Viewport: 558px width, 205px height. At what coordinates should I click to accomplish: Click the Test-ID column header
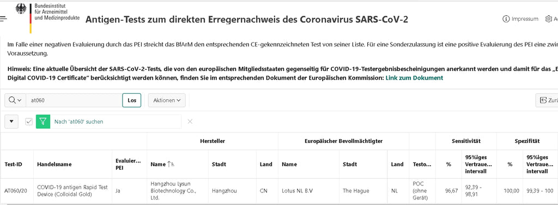tap(13, 165)
